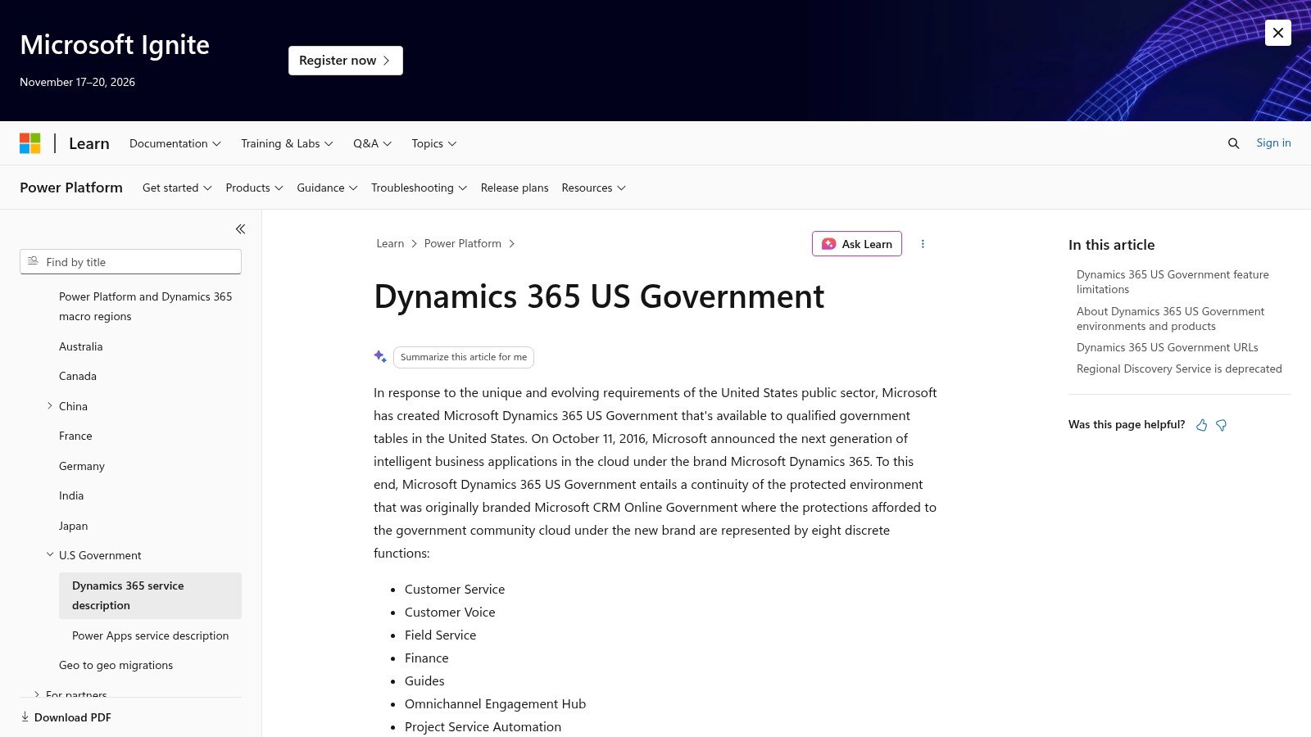This screenshot has width=1311, height=737.
Task: Download PDF of the documentation
Action: [x=66, y=717]
